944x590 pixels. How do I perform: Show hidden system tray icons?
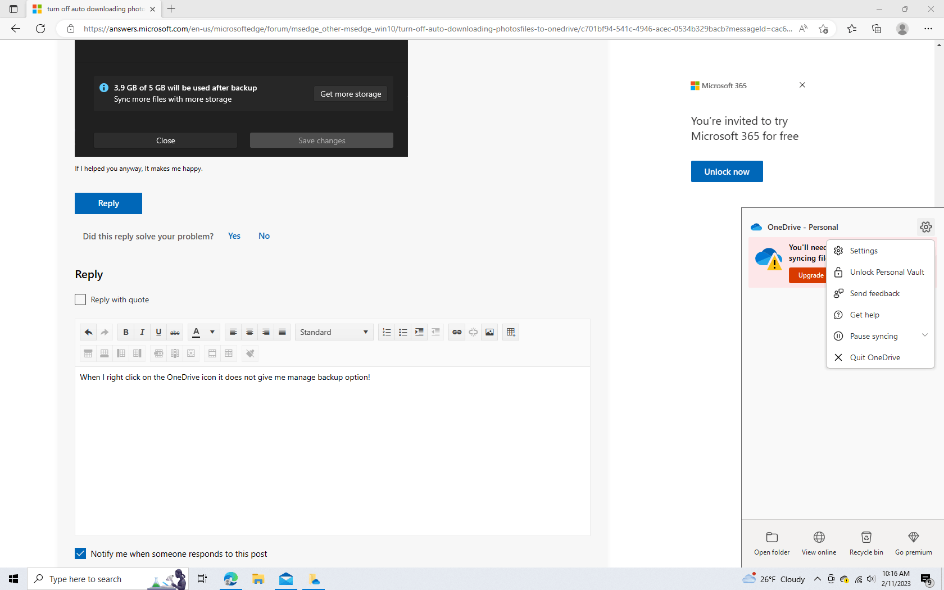click(818, 579)
